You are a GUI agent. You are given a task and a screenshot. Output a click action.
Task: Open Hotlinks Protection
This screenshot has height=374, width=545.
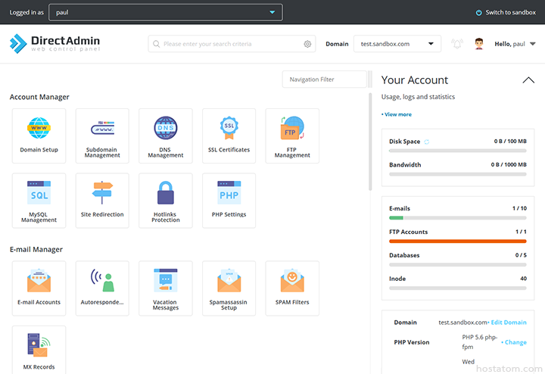click(x=165, y=201)
